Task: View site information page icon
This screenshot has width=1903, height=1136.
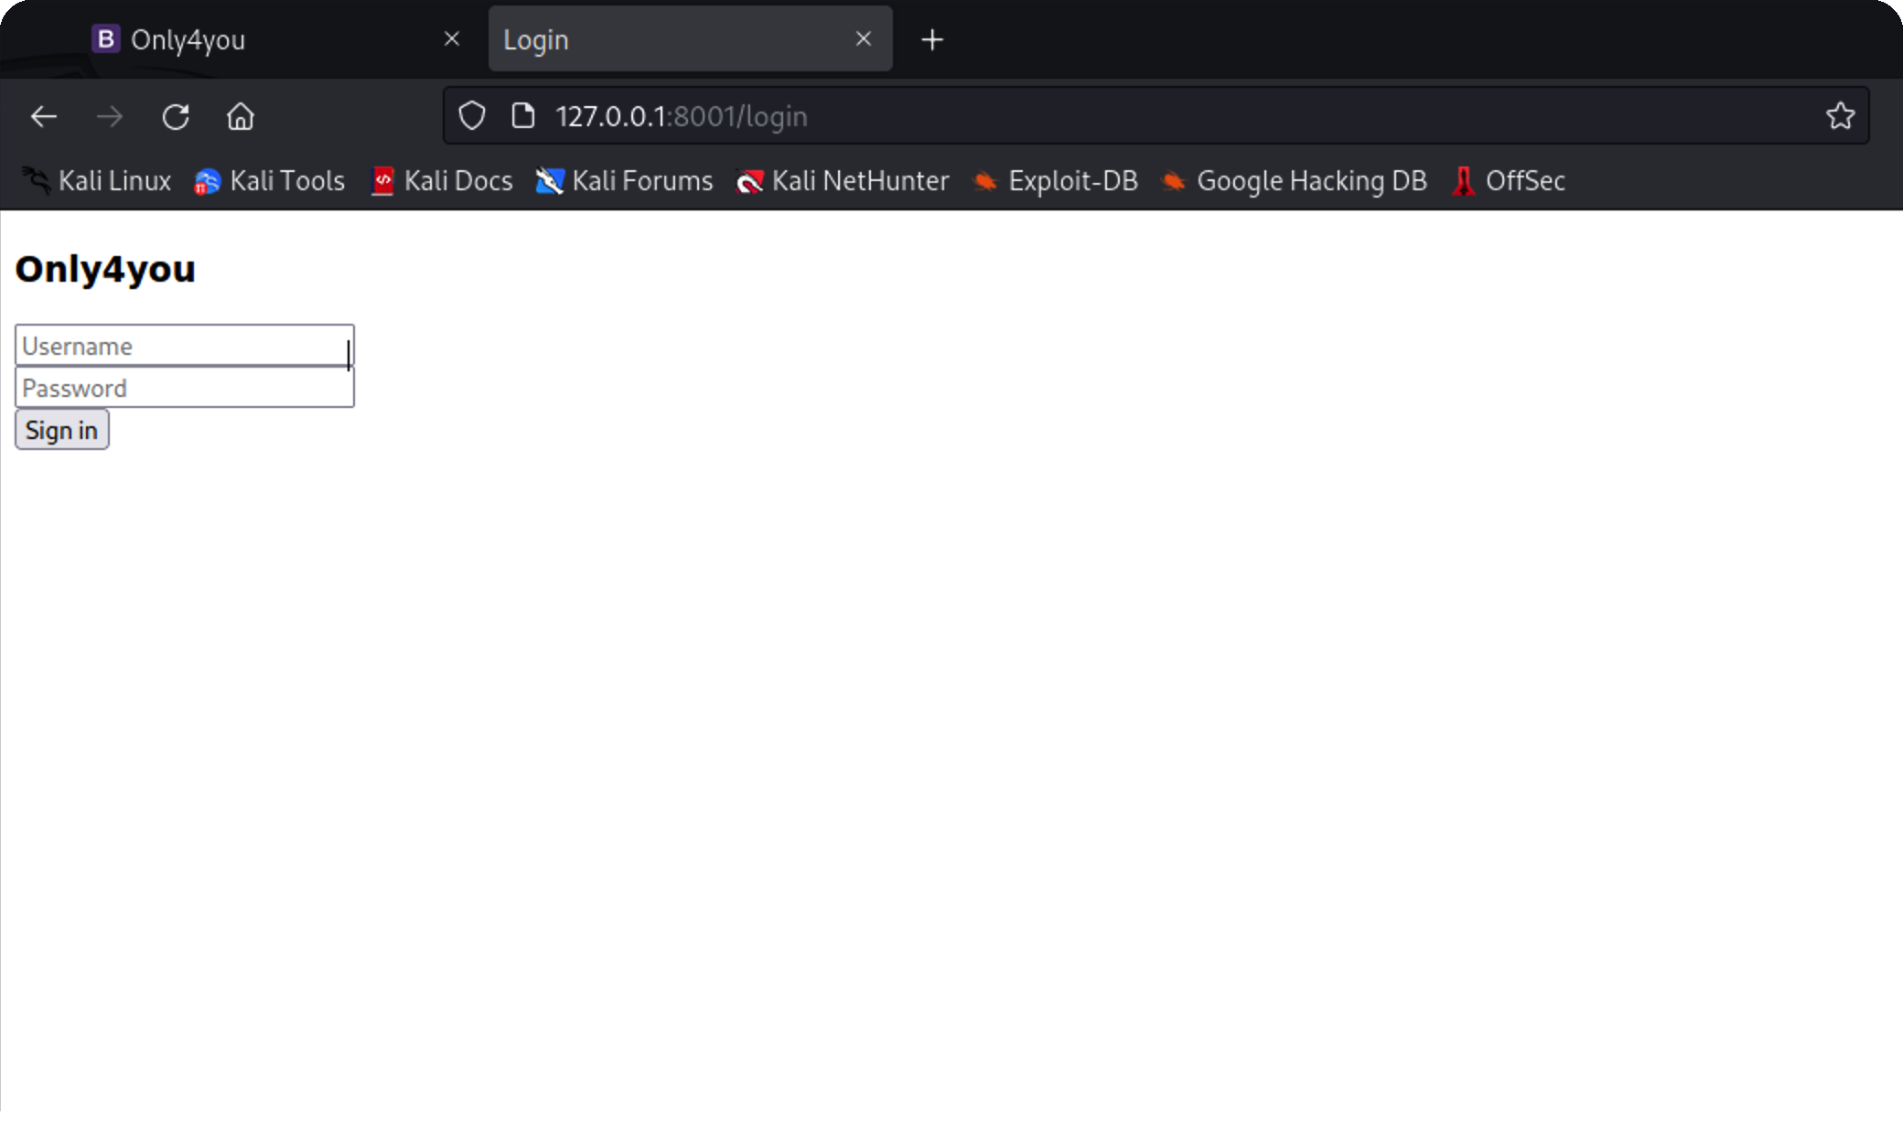Action: tap(523, 116)
